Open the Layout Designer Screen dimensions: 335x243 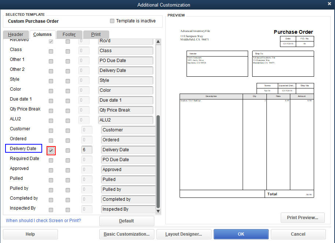(184, 234)
